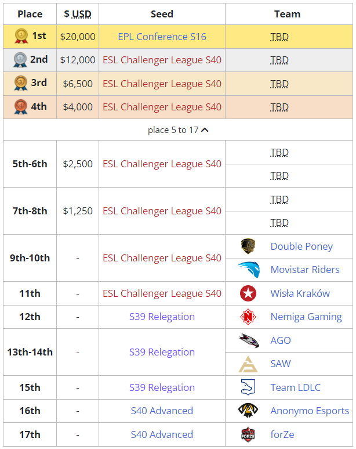Click the SAW team logo
Image resolution: width=356 pixels, height=449 pixels.
pyautogui.click(x=248, y=364)
